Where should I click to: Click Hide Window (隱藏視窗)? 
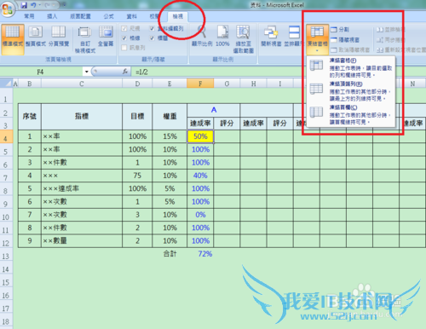point(345,40)
